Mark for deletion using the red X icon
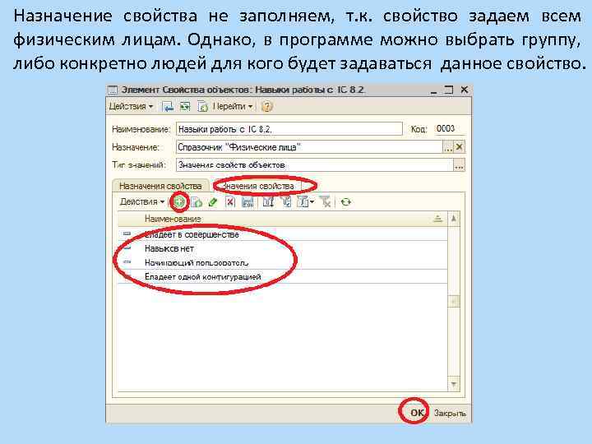 pos(230,202)
